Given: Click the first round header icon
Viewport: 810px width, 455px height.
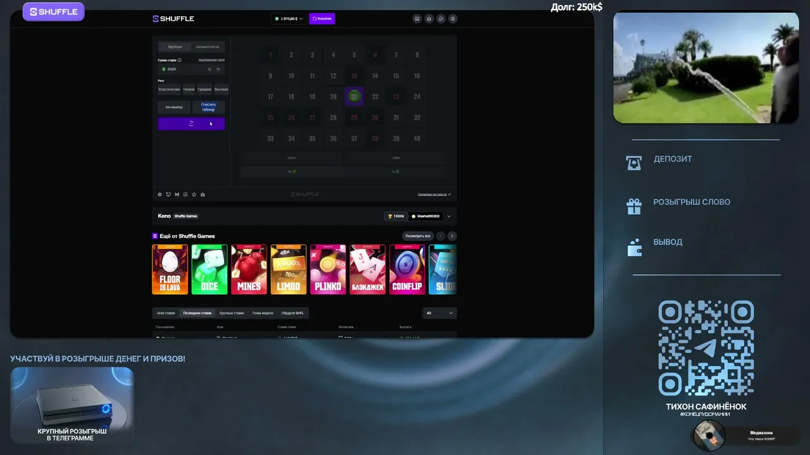Looking at the screenshot, I should [x=417, y=19].
